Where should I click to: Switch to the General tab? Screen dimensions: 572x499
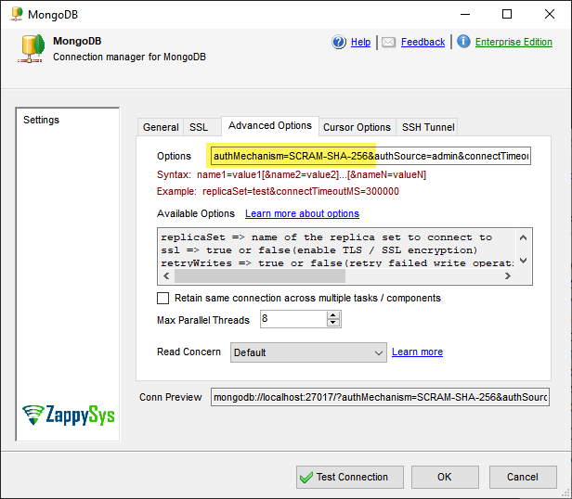(161, 127)
